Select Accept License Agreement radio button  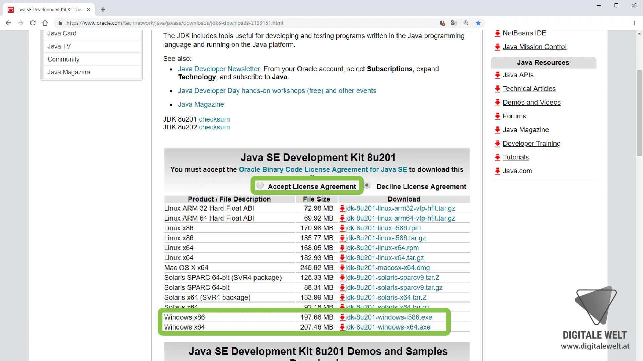click(260, 185)
